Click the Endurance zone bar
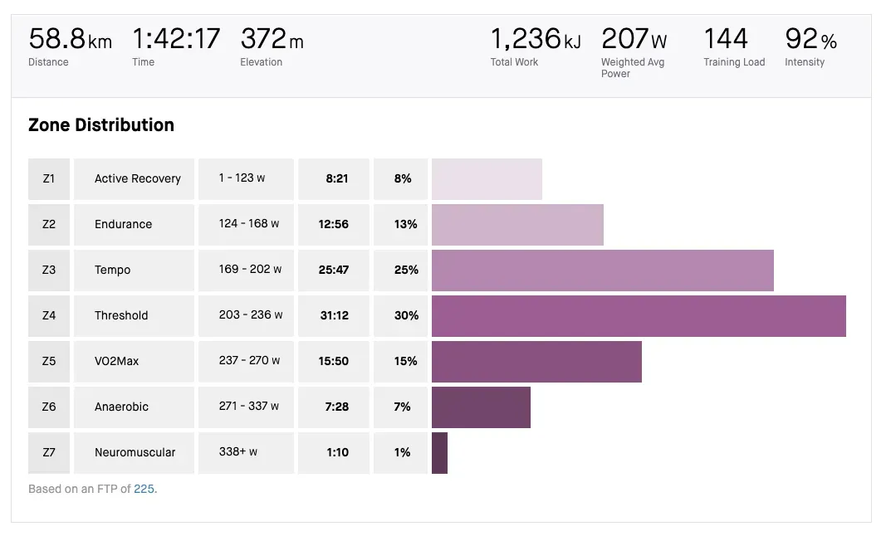Viewport: 886px width, 541px height. pos(517,224)
